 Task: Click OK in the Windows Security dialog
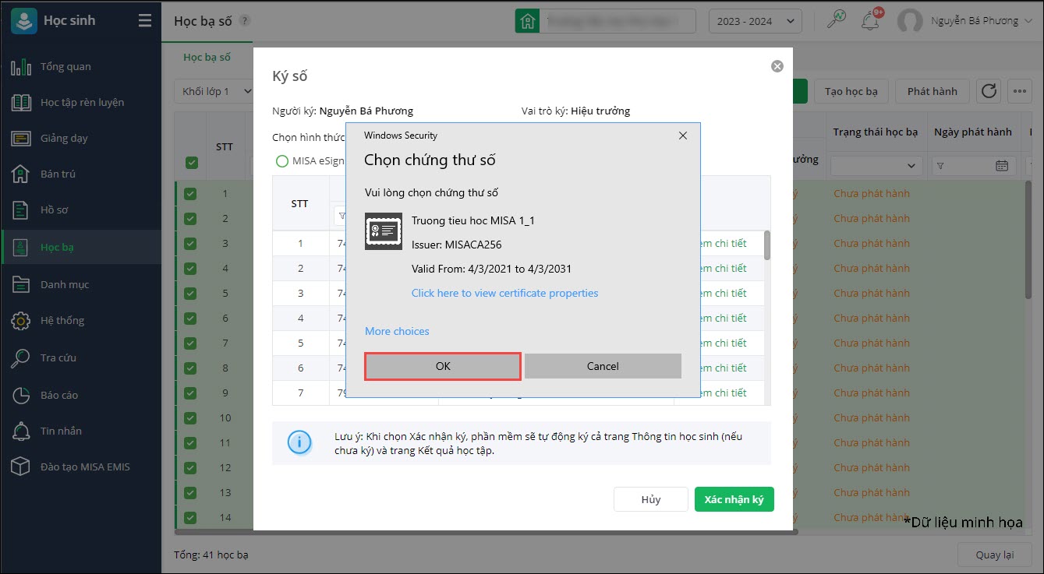(x=443, y=366)
